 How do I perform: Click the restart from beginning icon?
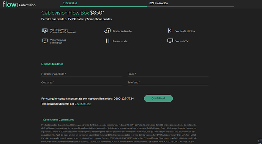coord(170,31)
